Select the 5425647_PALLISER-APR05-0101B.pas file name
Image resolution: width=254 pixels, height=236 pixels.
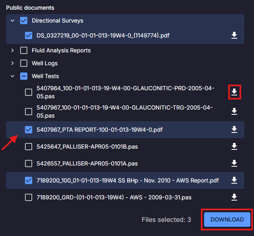(x=87, y=147)
